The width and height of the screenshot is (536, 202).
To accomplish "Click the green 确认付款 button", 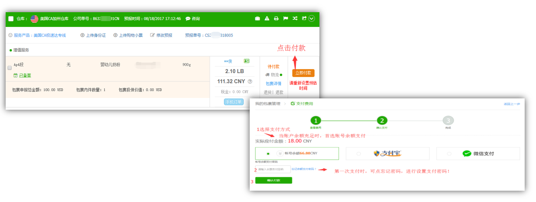I will point(274,180).
